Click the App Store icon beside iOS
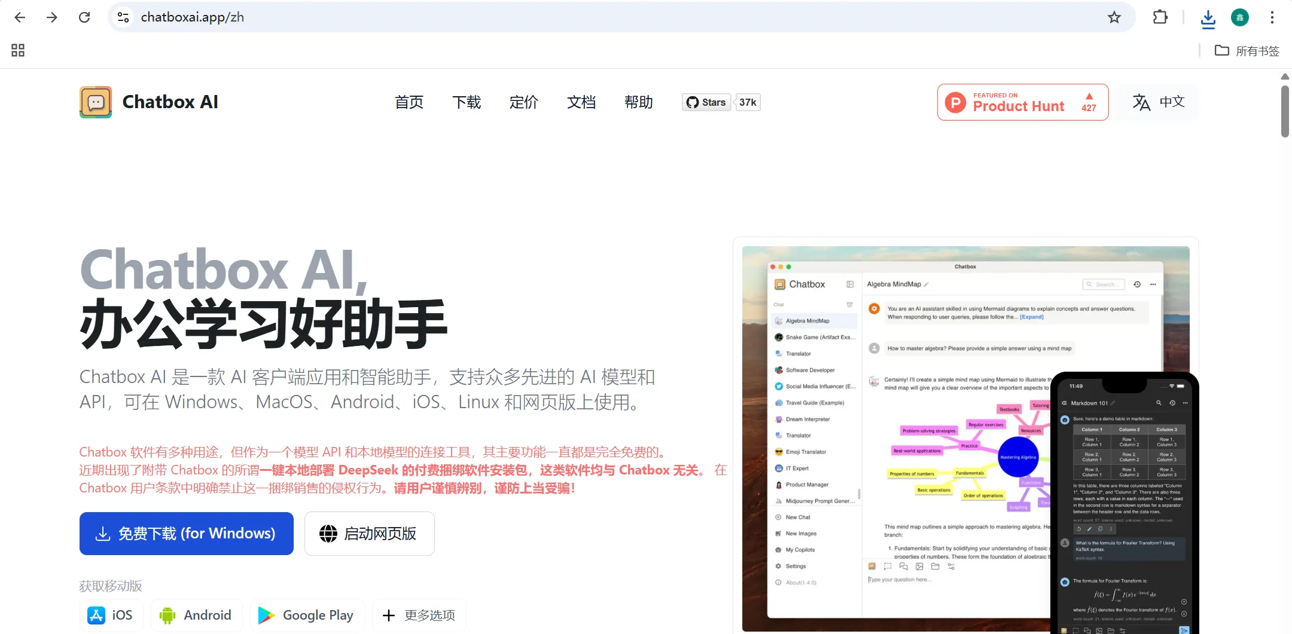The width and height of the screenshot is (1292, 634). (x=96, y=615)
